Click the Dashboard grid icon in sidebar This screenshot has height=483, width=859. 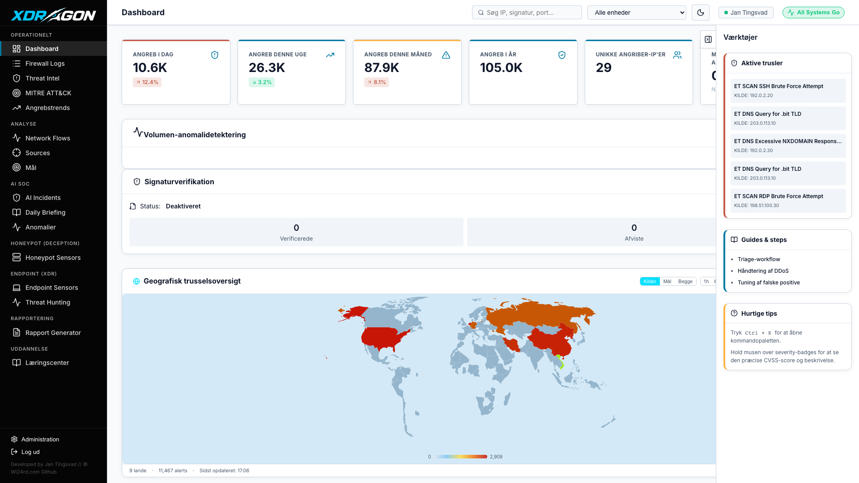pos(17,49)
